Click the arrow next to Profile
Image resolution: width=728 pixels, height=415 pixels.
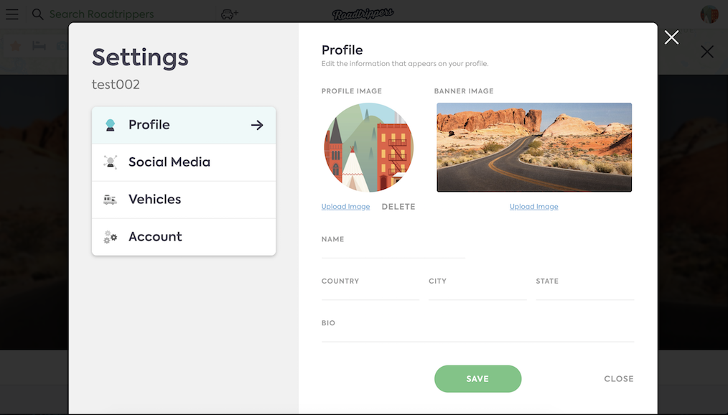pyautogui.click(x=257, y=125)
